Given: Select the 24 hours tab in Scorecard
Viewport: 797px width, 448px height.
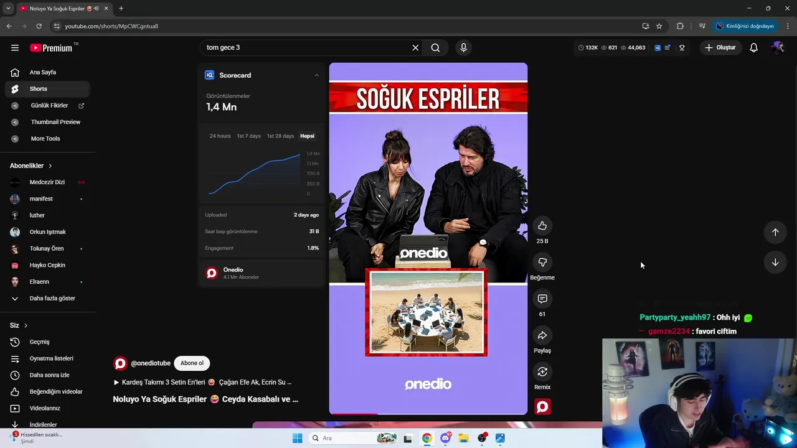Looking at the screenshot, I should pos(220,136).
